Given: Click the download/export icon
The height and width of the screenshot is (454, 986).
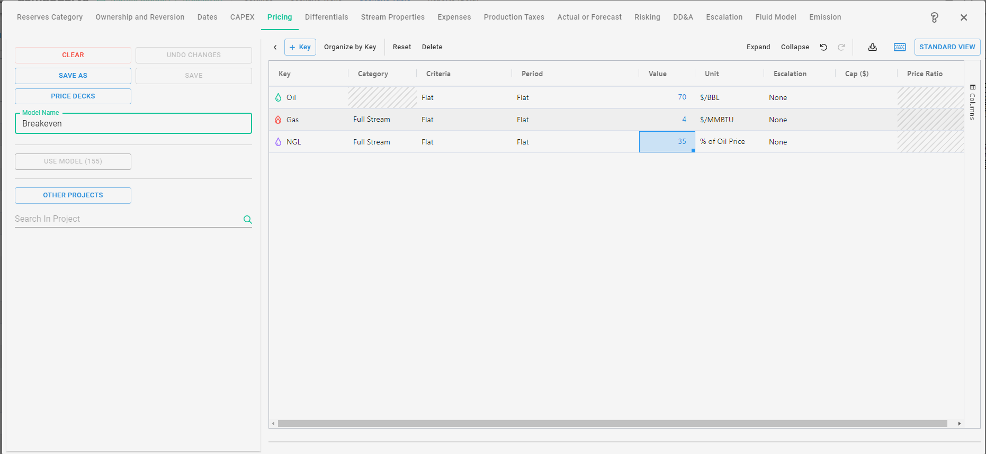Looking at the screenshot, I should point(873,47).
